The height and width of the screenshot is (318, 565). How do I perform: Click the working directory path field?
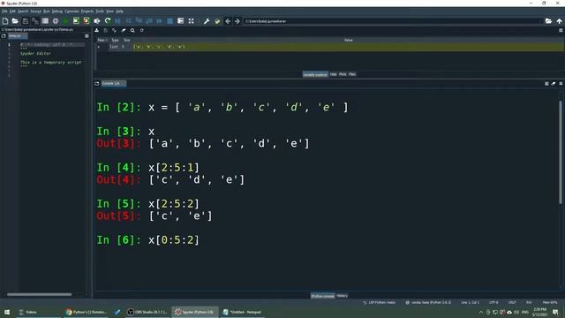pyautogui.click(x=393, y=21)
